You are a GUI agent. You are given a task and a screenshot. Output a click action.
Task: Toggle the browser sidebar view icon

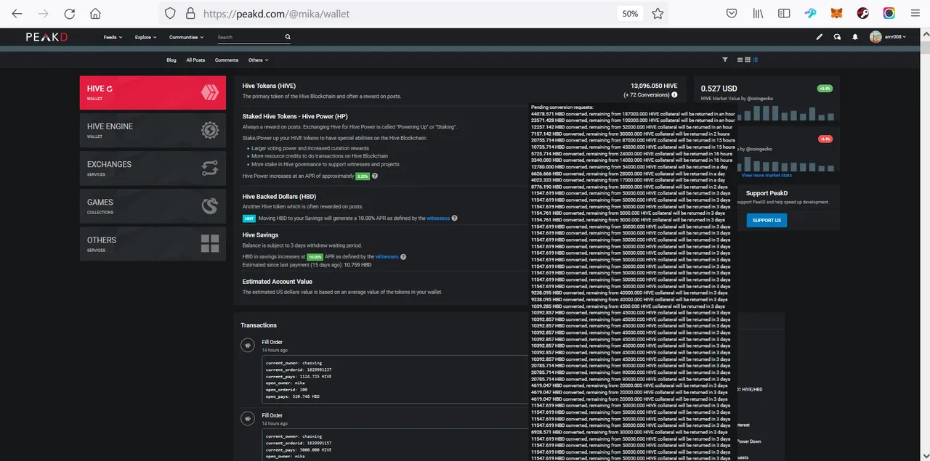(x=784, y=13)
